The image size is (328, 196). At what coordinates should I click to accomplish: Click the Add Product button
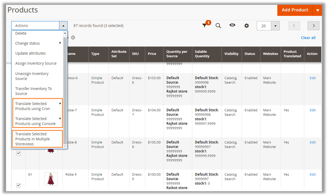[x=295, y=10]
